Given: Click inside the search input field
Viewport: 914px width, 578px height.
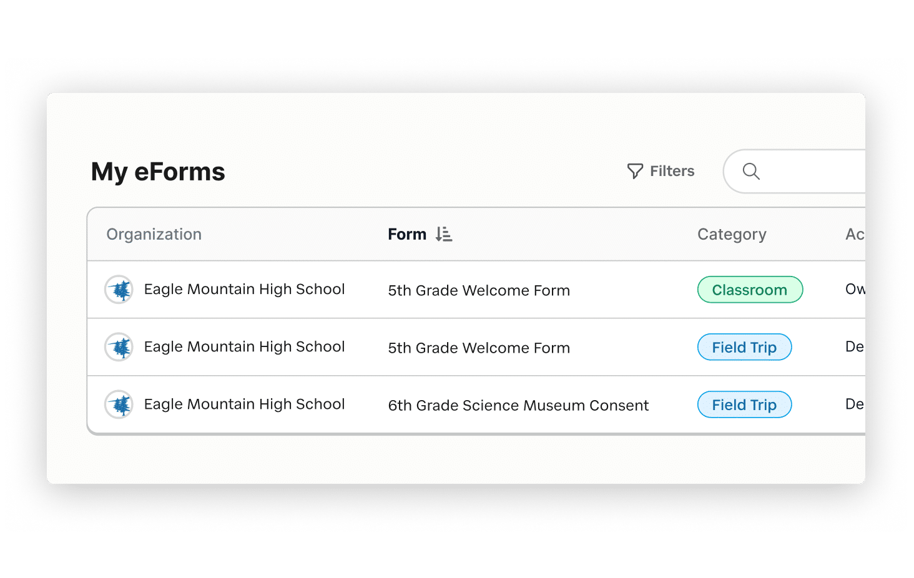Looking at the screenshot, I should click(805, 171).
